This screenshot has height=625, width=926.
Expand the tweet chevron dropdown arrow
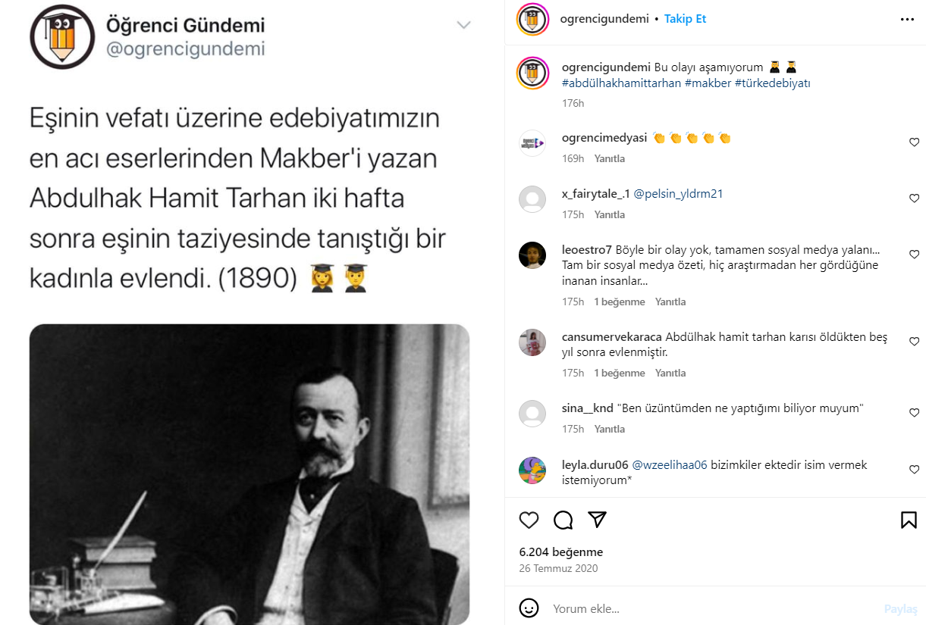point(463,25)
